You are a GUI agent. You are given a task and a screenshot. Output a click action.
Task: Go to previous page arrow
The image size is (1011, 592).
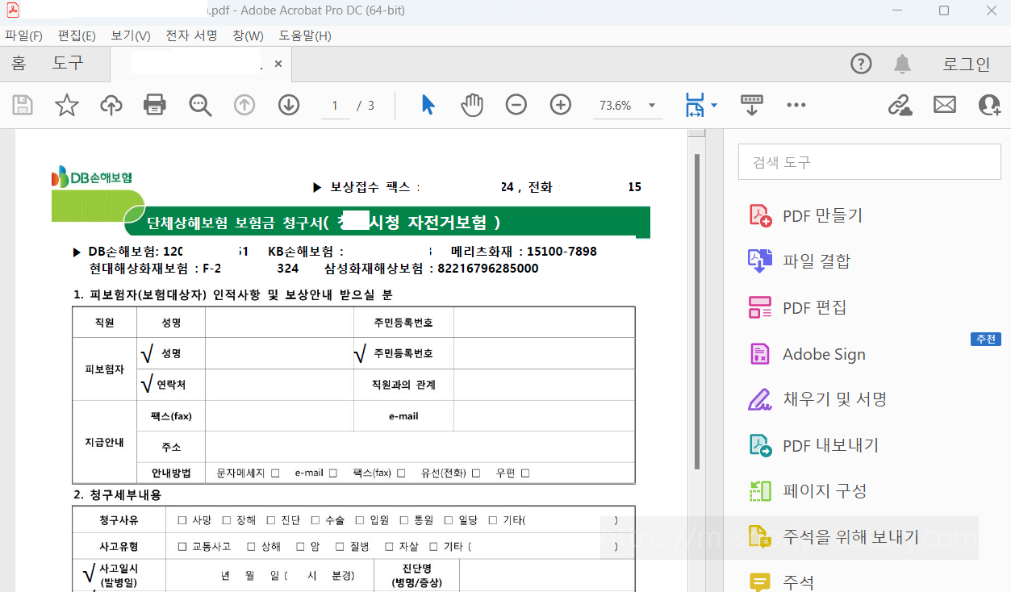tap(244, 105)
